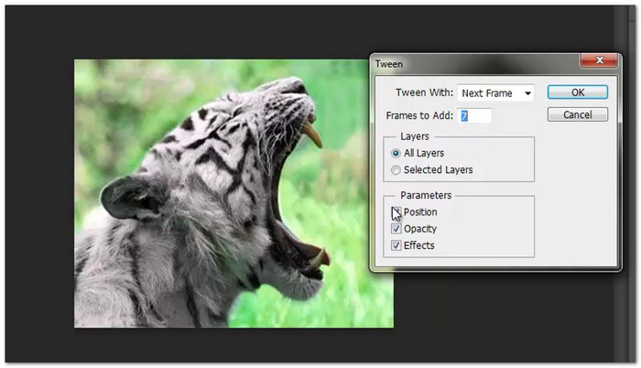Confirm the Tween dialog with OK
Image resolution: width=641 pixels, height=368 pixels.
pyautogui.click(x=578, y=92)
